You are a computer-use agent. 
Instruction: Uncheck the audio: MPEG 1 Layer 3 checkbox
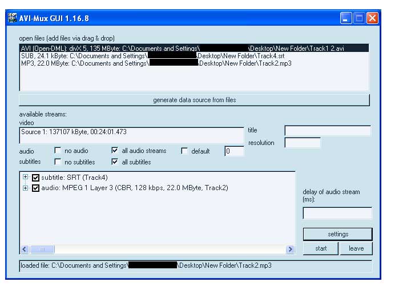(35, 188)
